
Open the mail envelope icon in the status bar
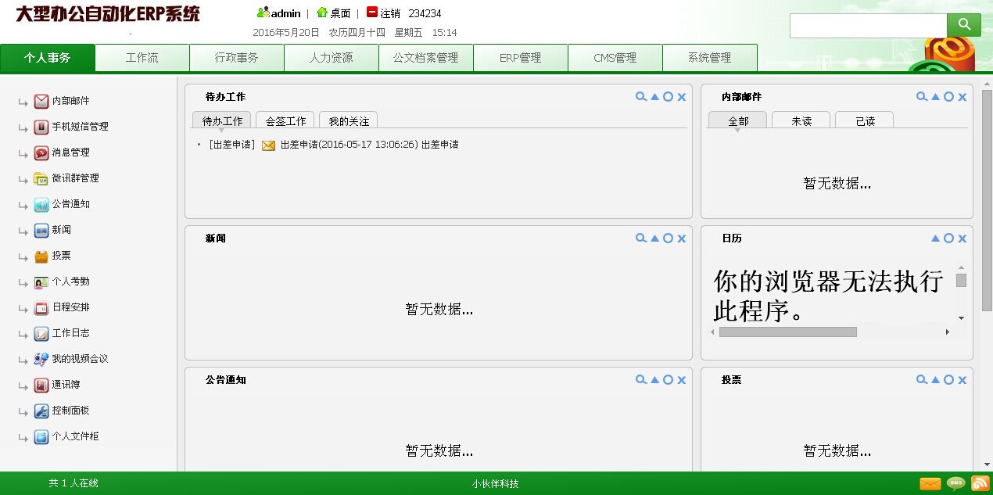930,483
